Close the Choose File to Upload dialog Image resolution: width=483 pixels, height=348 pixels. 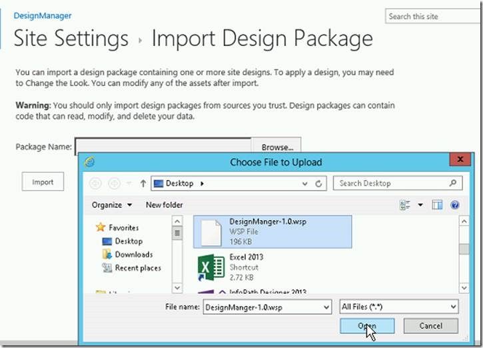click(460, 159)
